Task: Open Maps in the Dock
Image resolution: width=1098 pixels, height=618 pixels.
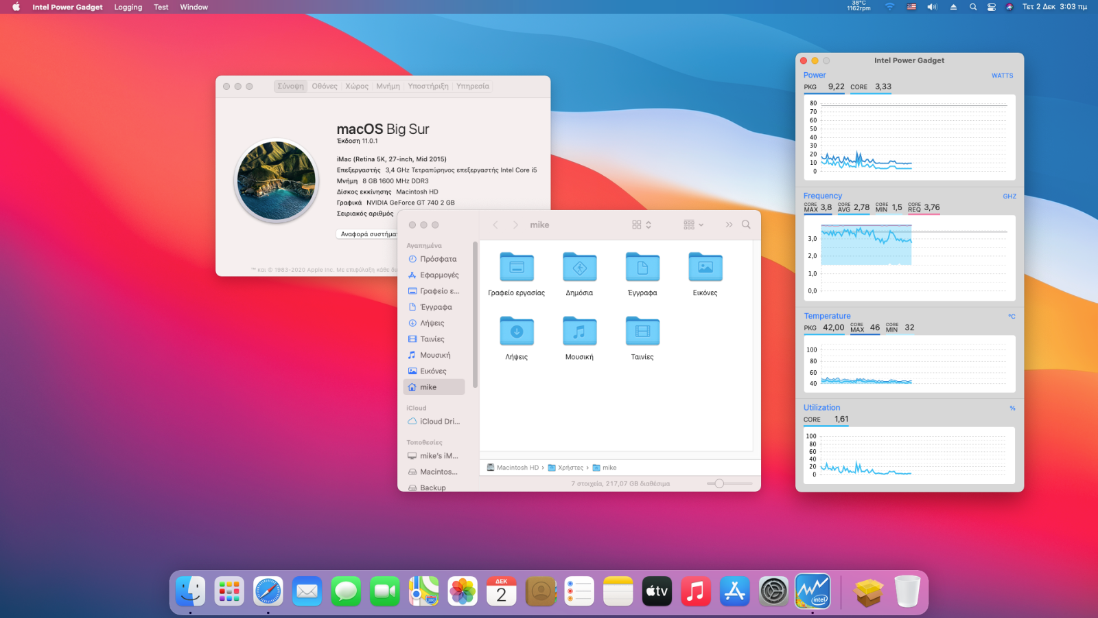Action: (423, 591)
